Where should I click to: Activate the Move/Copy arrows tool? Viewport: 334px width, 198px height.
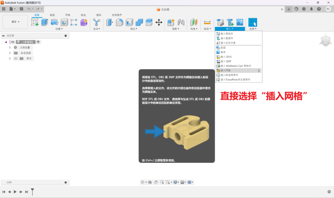pos(159,22)
